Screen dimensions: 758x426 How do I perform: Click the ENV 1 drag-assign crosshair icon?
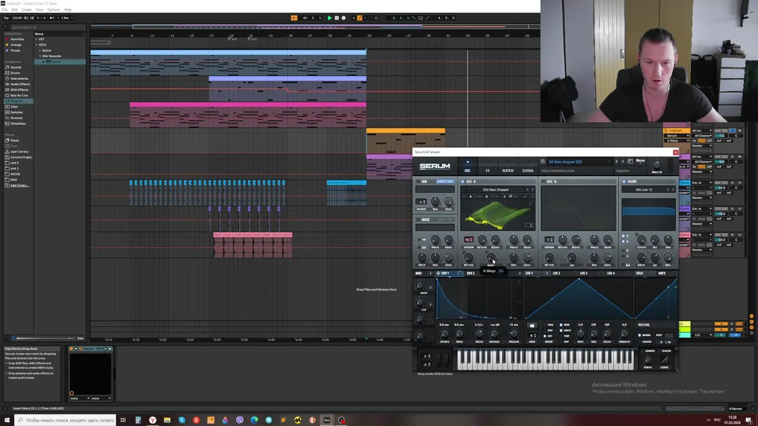pyautogui.click(x=438, y=273)
